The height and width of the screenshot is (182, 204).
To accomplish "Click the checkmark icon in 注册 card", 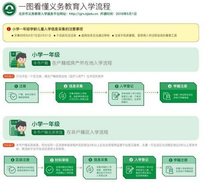I will [x=13, y=96].
